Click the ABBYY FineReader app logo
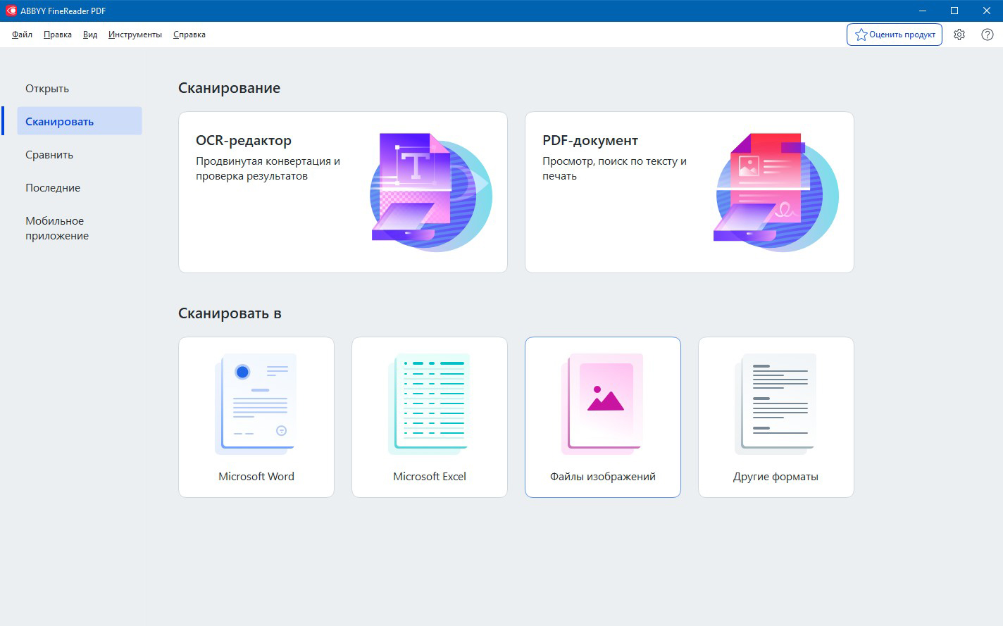The width and height of the screenshot is (1003, 626). point(11,11)
